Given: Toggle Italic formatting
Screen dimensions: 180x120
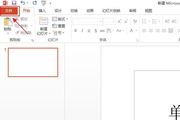Looking at the screenshot, I should (x=82, y=31).
